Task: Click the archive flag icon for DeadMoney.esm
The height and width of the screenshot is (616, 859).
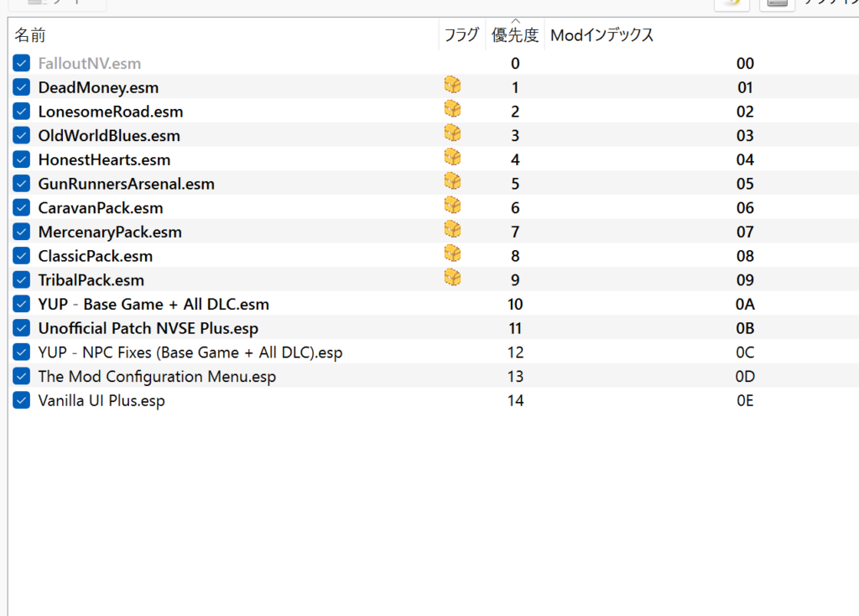Action: point(453,85)
